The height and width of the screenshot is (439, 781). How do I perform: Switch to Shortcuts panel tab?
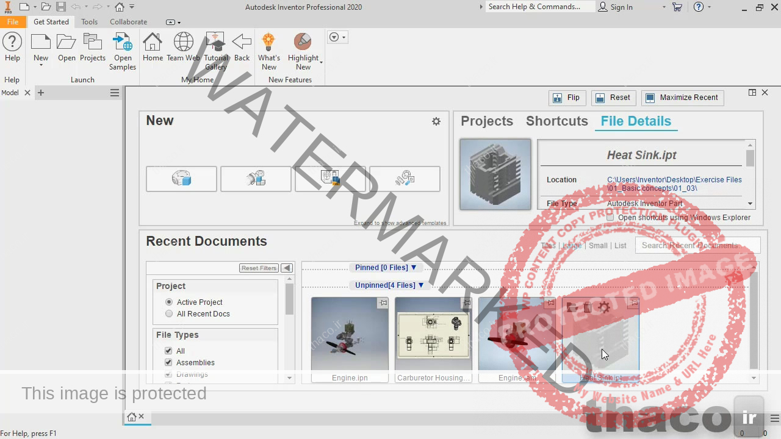(x=557, y=121)
